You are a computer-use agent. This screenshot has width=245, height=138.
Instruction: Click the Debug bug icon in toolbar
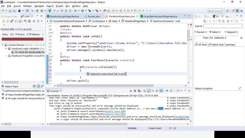75,11
